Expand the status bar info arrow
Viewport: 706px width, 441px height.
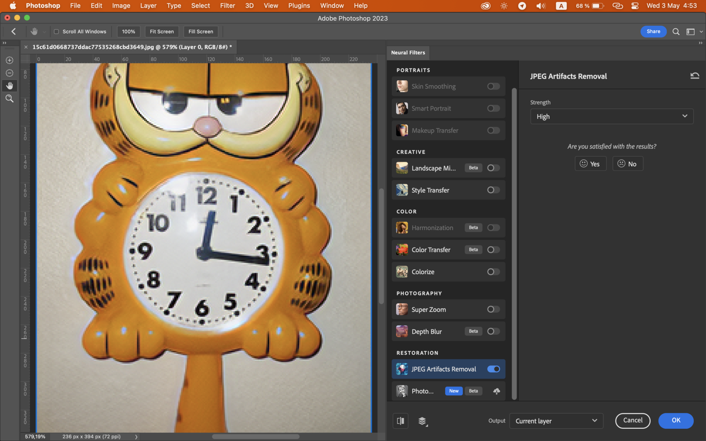[x=136, y=437]
